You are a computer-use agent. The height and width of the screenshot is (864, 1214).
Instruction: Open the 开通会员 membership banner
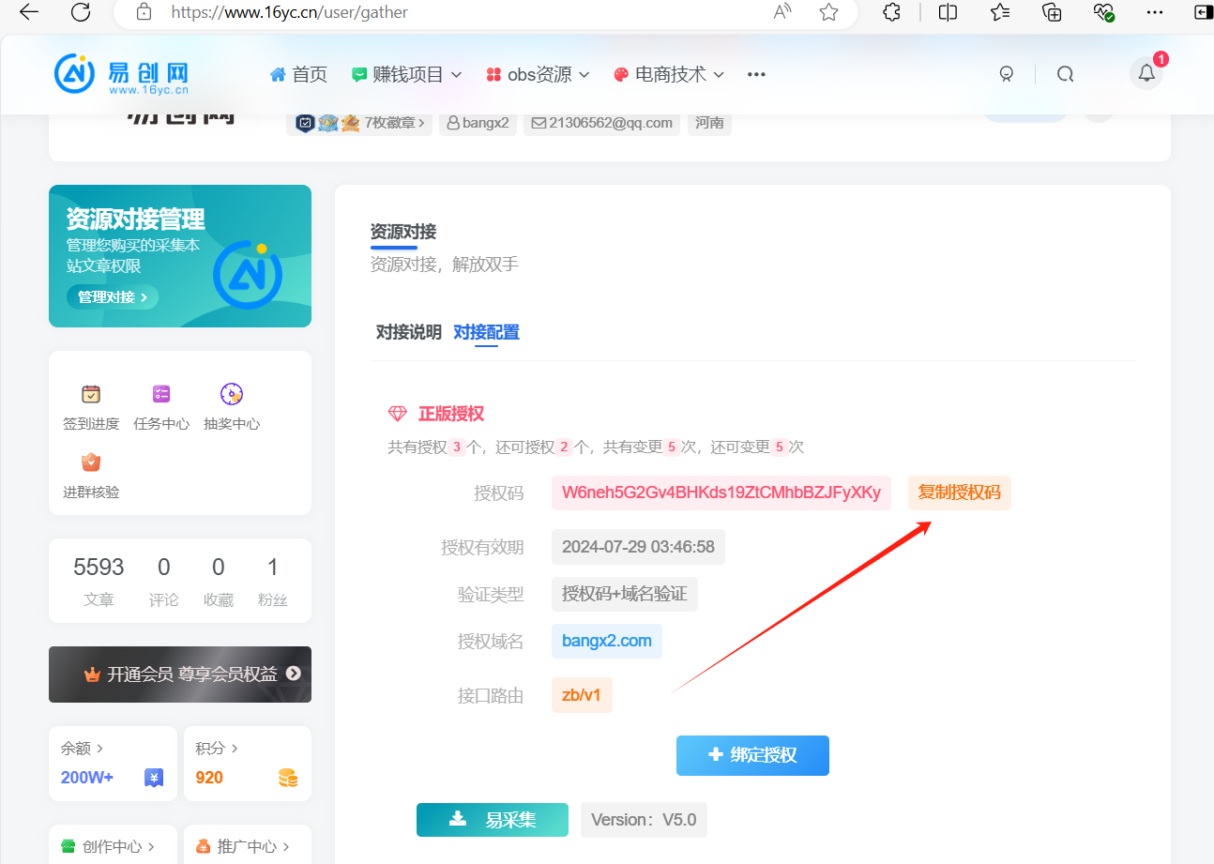click(x=180, y=675)
